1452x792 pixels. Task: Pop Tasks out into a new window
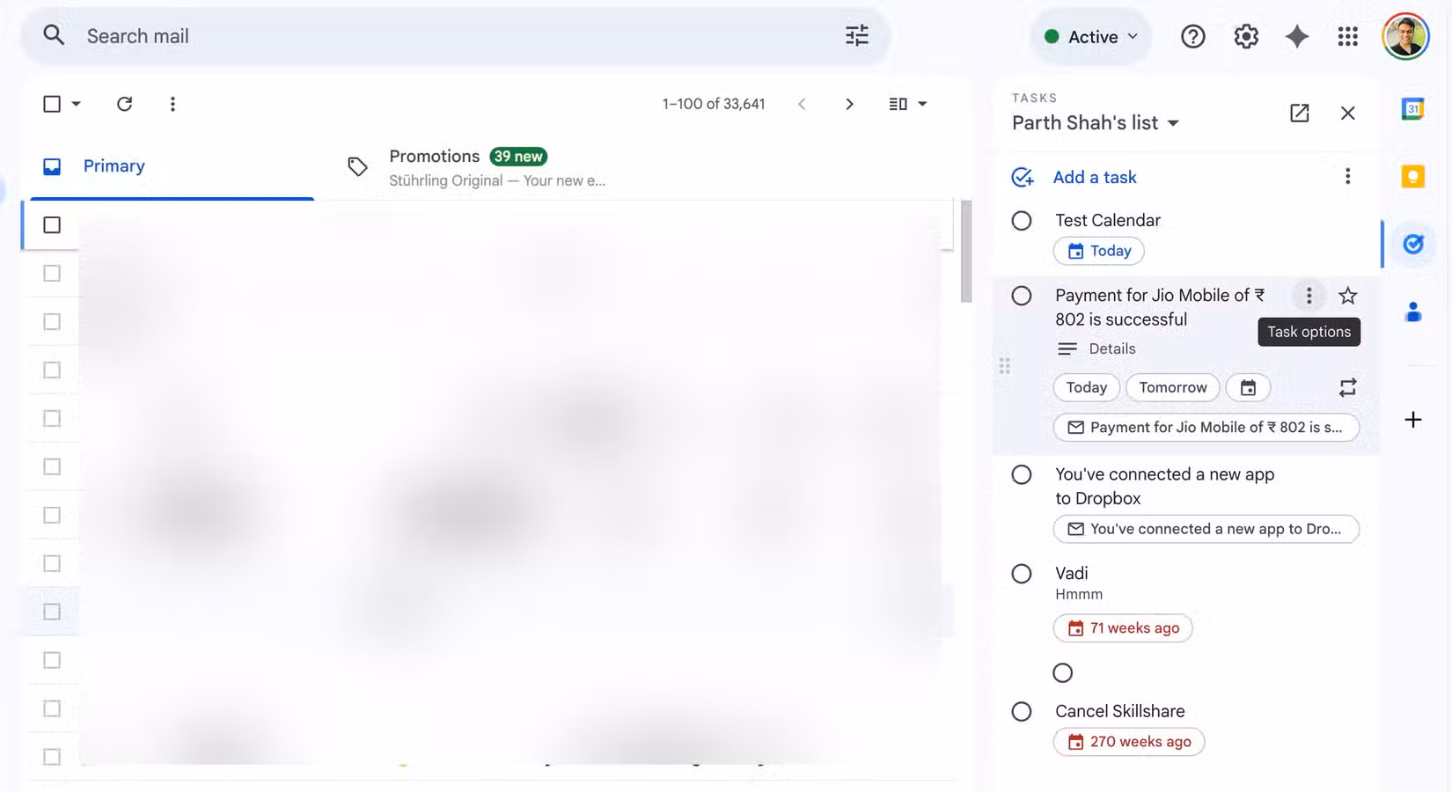tap(1300, 113)
